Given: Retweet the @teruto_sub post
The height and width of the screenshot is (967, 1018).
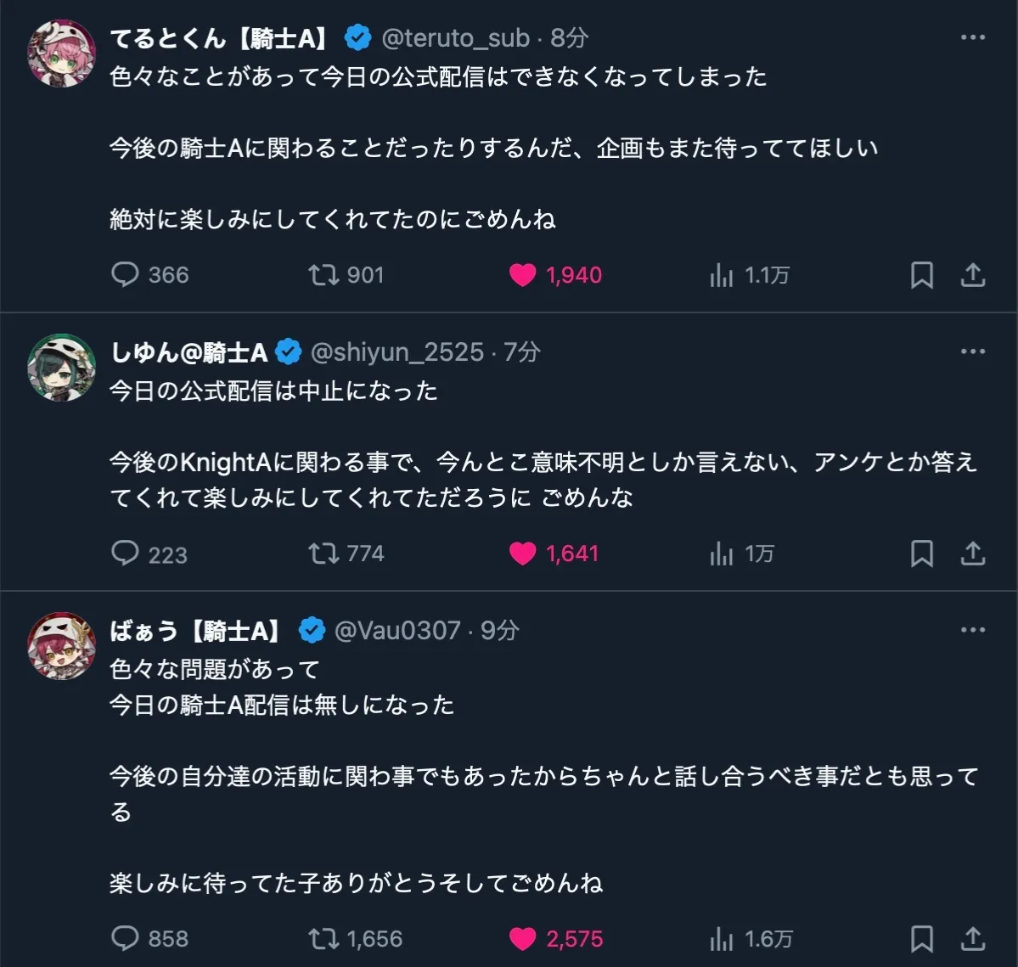Looking at the screenshot, I should 323,274.
